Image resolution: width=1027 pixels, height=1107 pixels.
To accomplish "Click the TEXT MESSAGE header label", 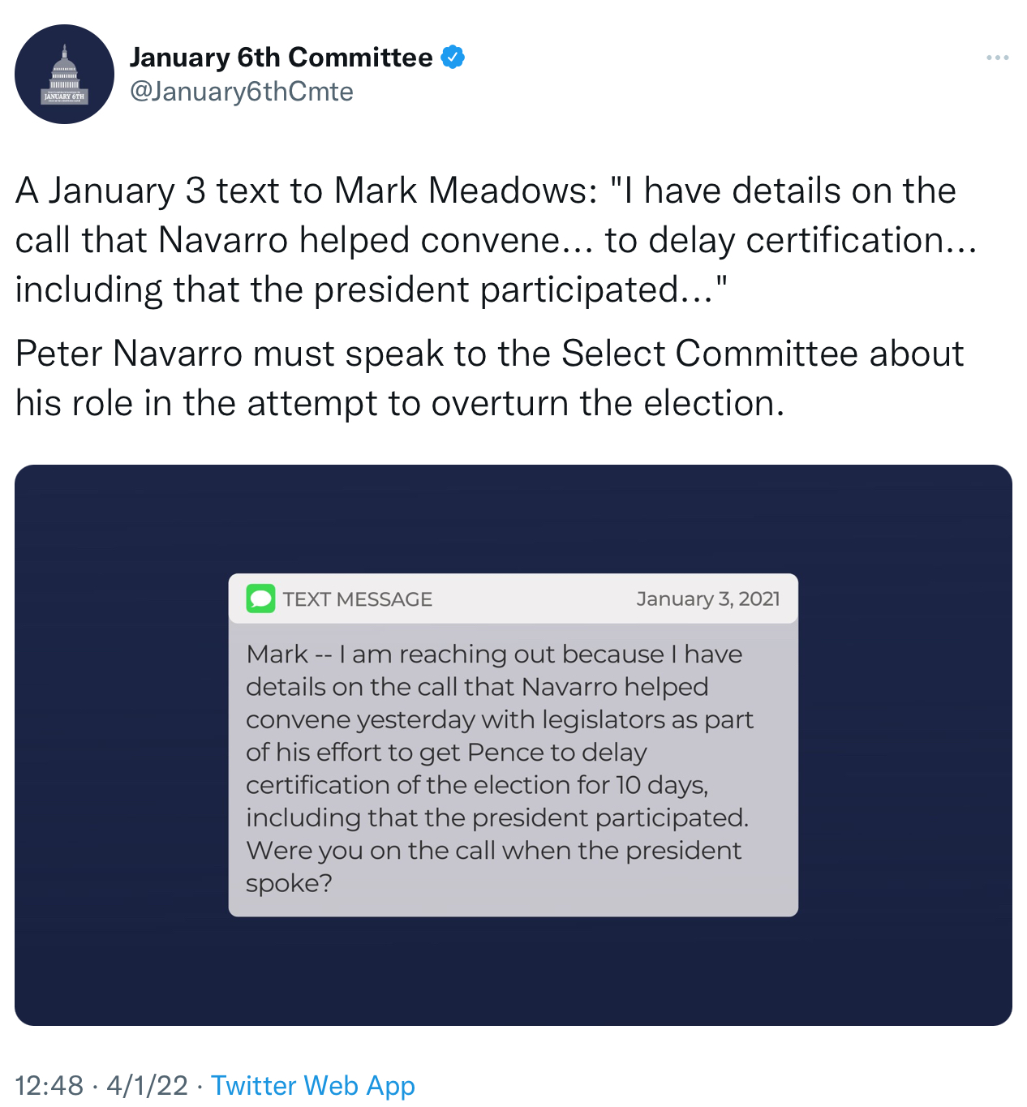I will pos(357,599).
